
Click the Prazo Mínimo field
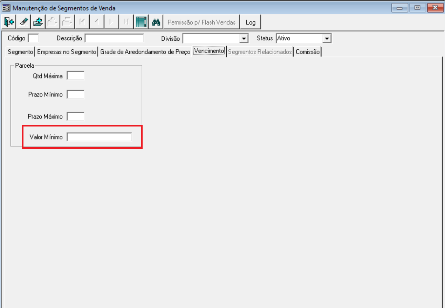[x=76, y=94]
